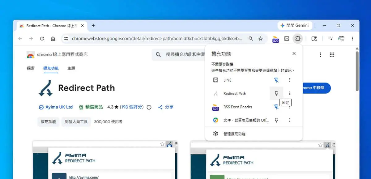Image resolution: width=371 pixels, height=179 pixels.
Task: View site information icon in address bar
Action: tap(66, 39)
